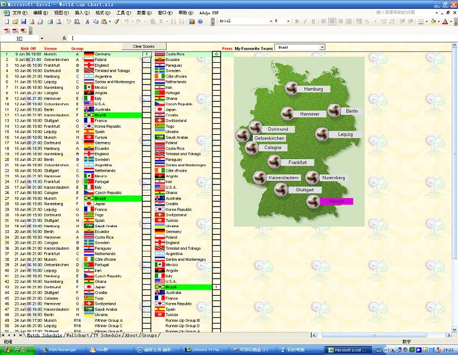The image size is (458, 355).
Task: Click the red Font Color swatch
Action: click(445, 21)
